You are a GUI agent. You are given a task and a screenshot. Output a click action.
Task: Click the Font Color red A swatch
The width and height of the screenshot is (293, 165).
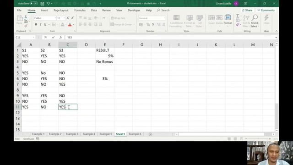tap(70, 24)
